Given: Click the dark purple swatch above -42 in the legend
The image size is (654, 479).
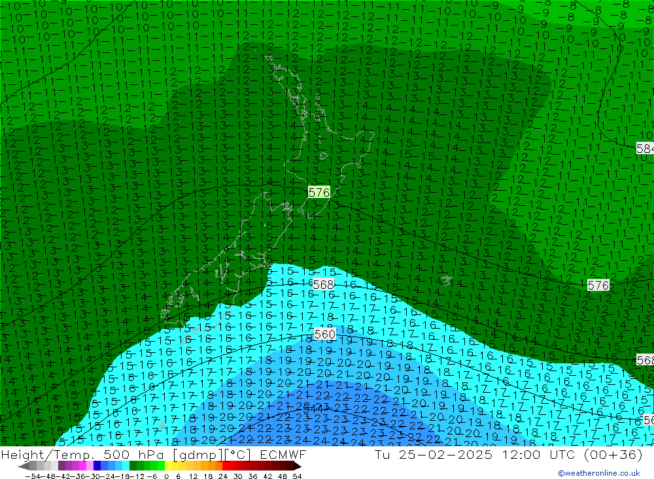Looking at the screenshot, I should [61, 466].
